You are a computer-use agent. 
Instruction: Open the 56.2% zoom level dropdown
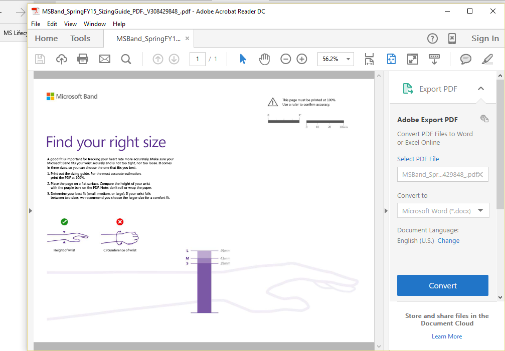tap(348, 59)
